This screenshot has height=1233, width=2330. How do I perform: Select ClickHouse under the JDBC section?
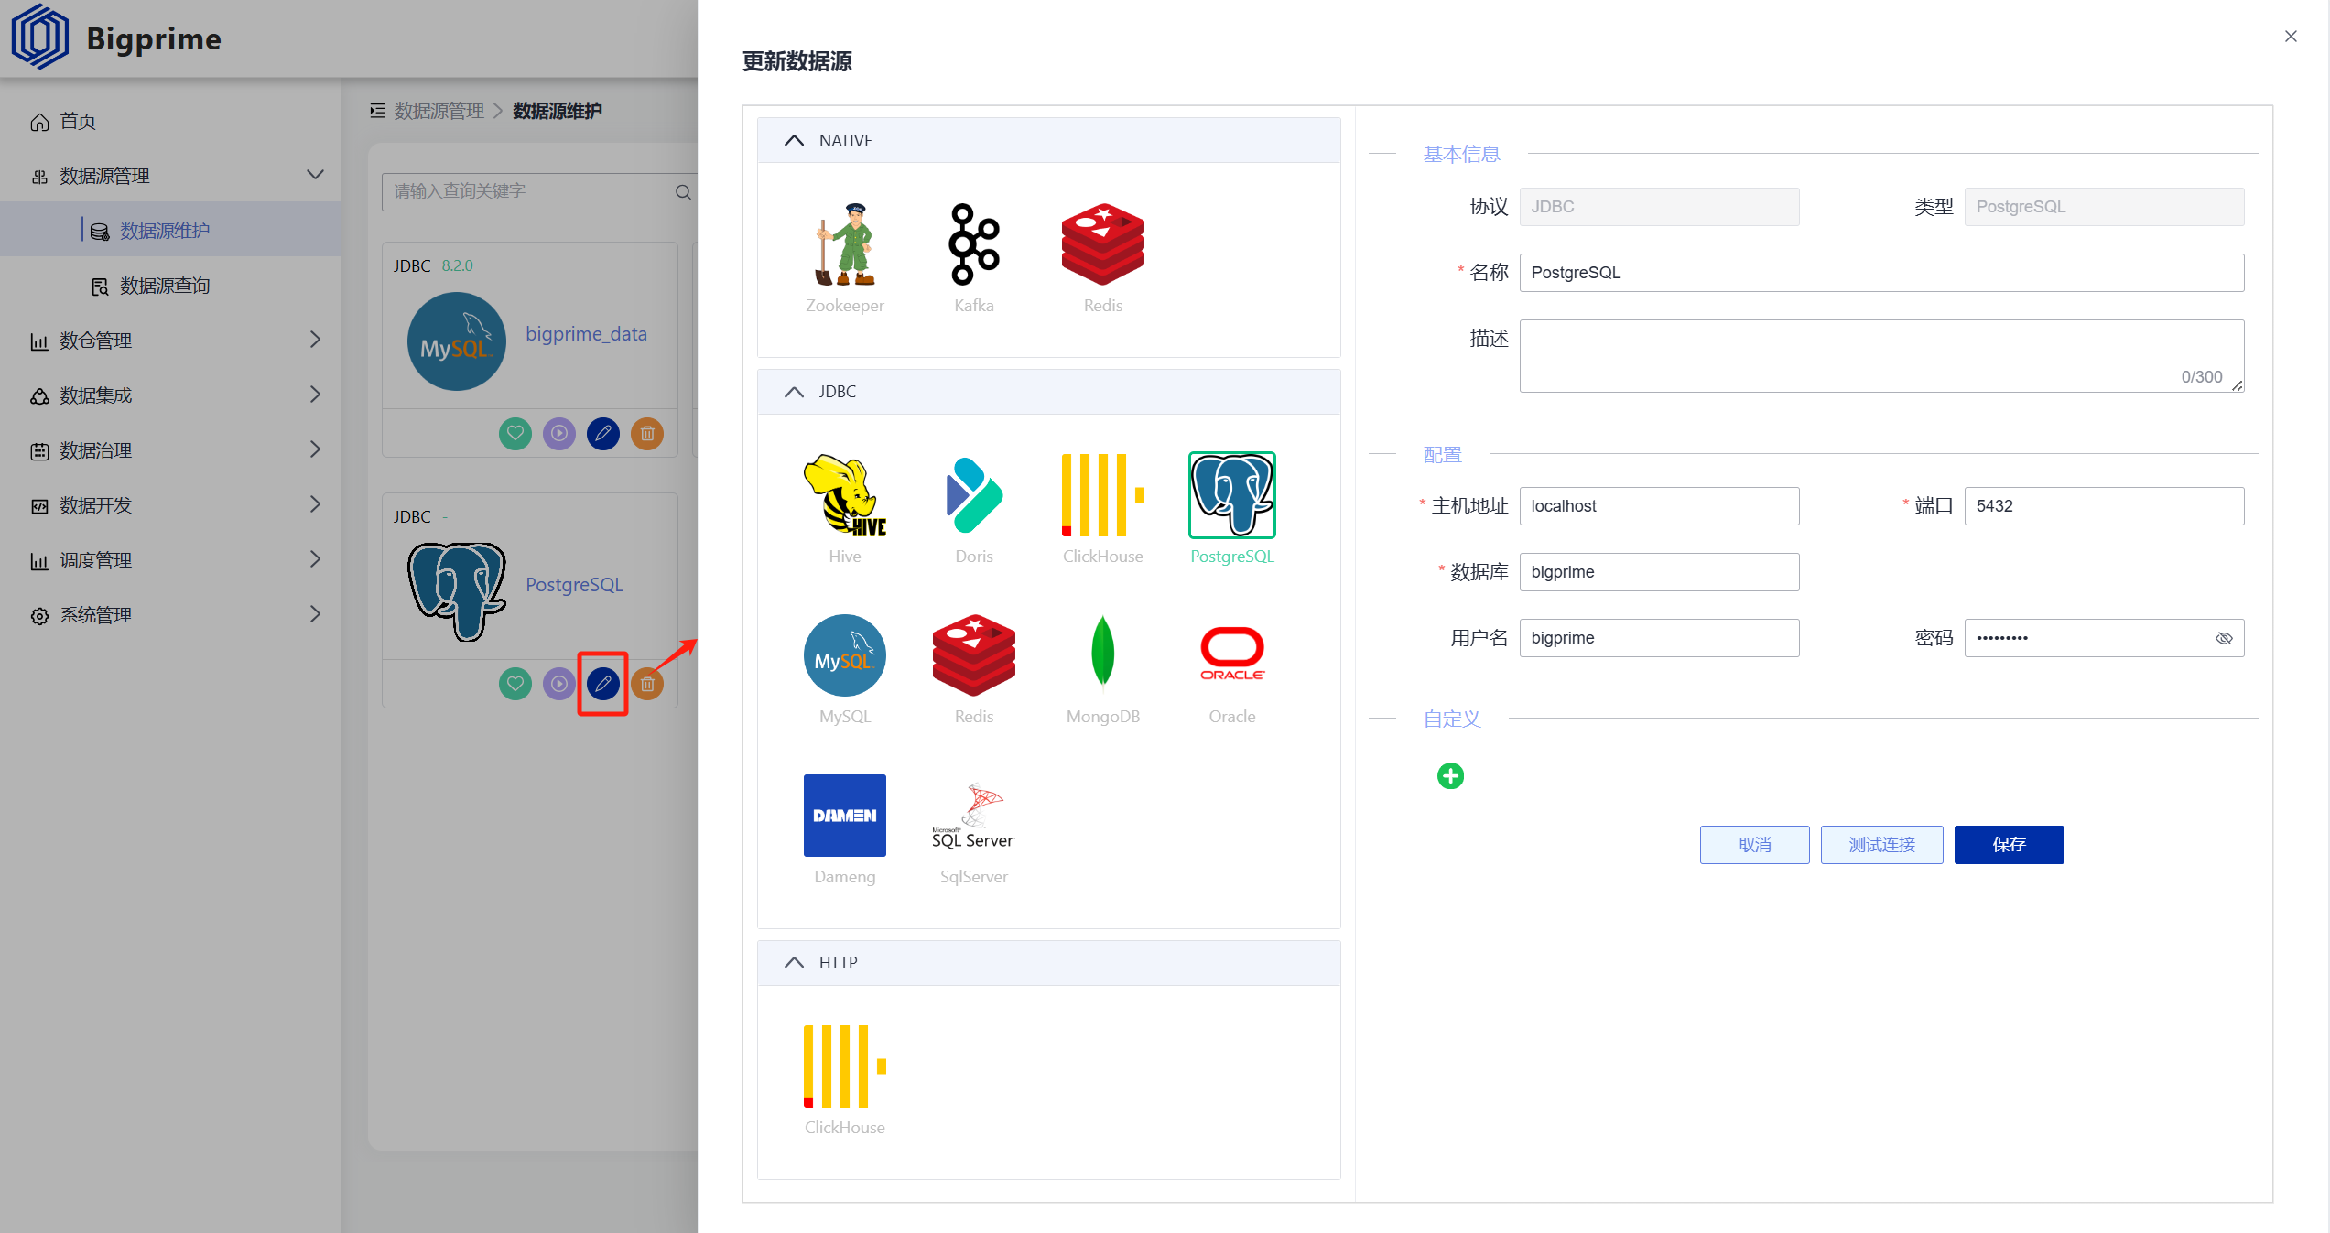coord(1102,495)
